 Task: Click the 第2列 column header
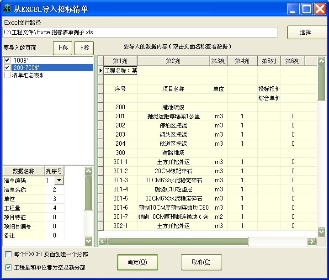coord(173,61)
